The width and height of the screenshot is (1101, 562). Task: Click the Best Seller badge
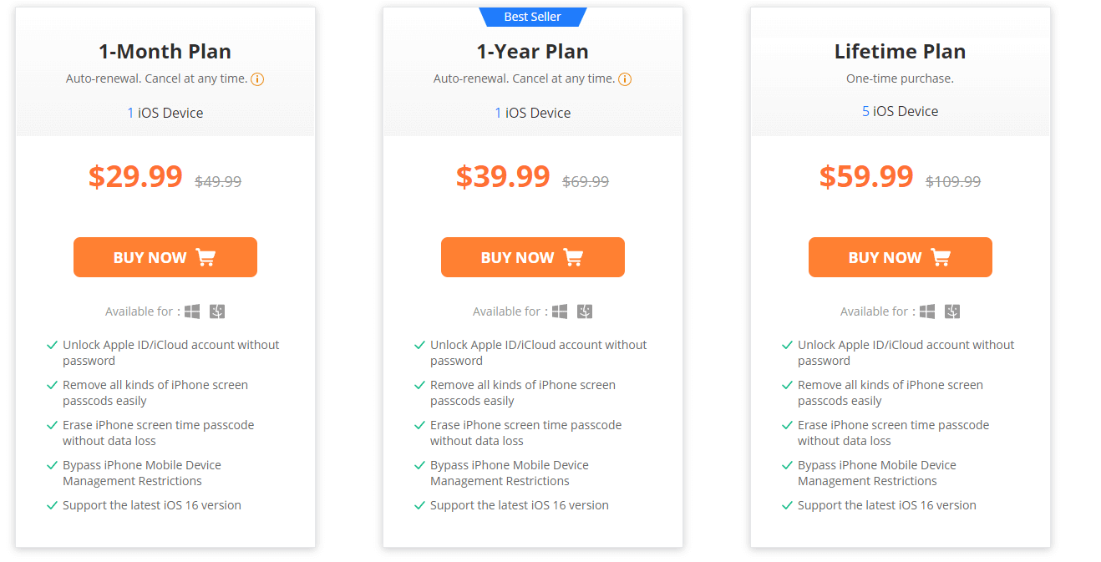[x=533, y=17]
